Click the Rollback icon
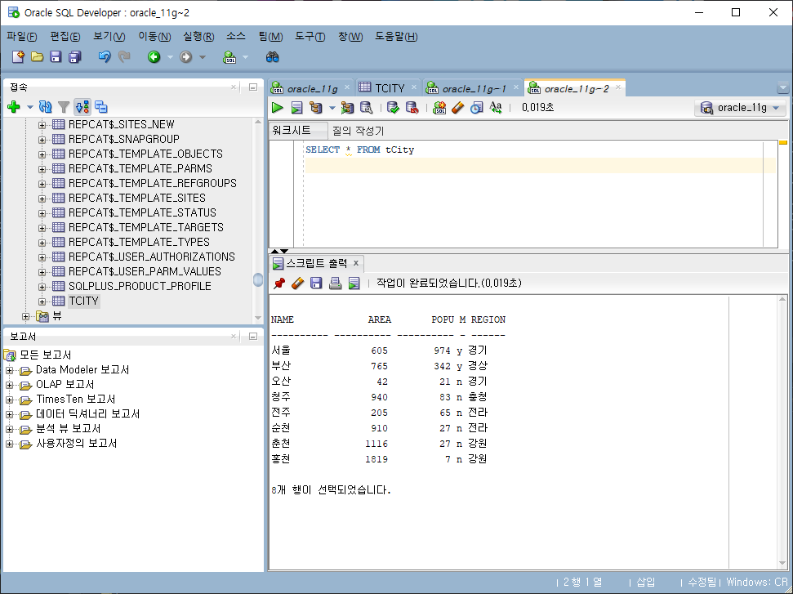The width and height of the screenshot is (793, 594). click(412, 107)
